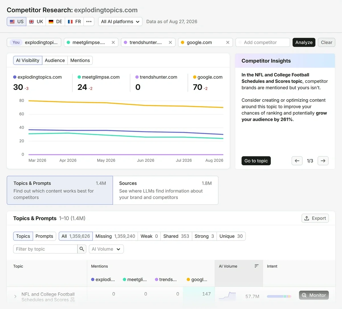Click the Go to topic button
The image size is (342, 309).
click(256, 161)
